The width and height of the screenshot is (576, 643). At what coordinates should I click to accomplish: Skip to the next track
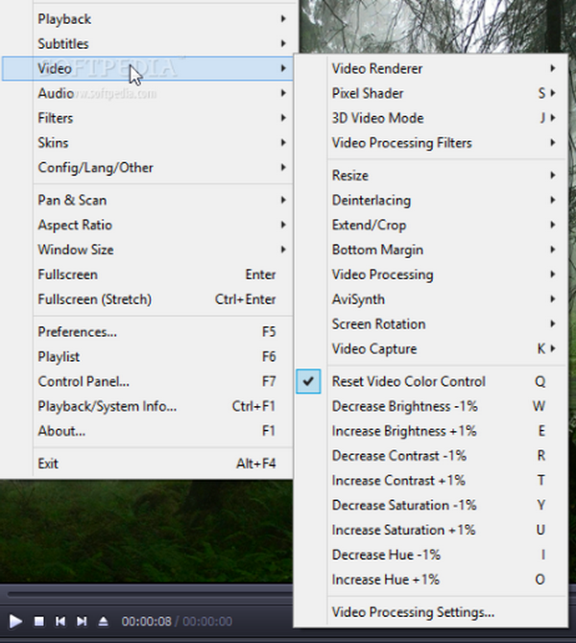point(82,622)
